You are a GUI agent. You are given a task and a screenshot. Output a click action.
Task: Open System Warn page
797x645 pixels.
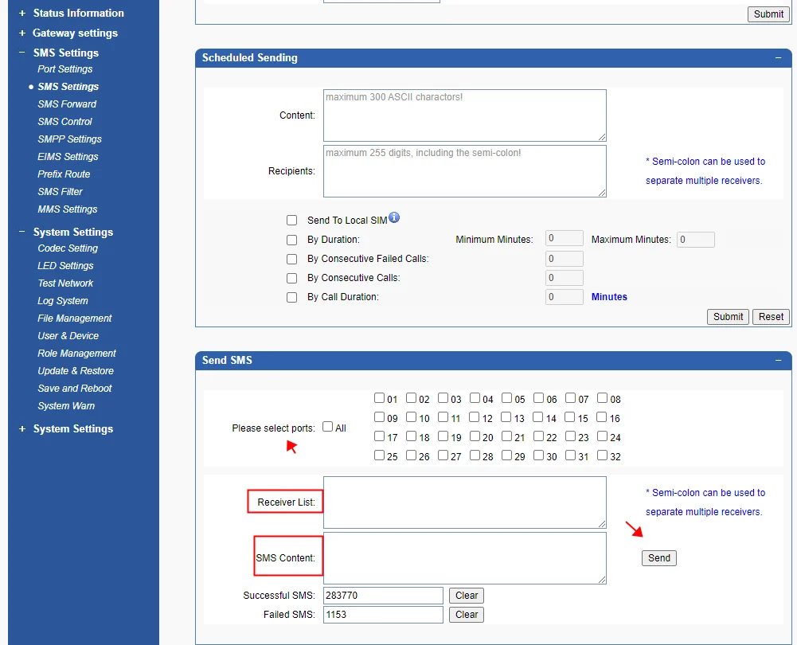(66, 406)
